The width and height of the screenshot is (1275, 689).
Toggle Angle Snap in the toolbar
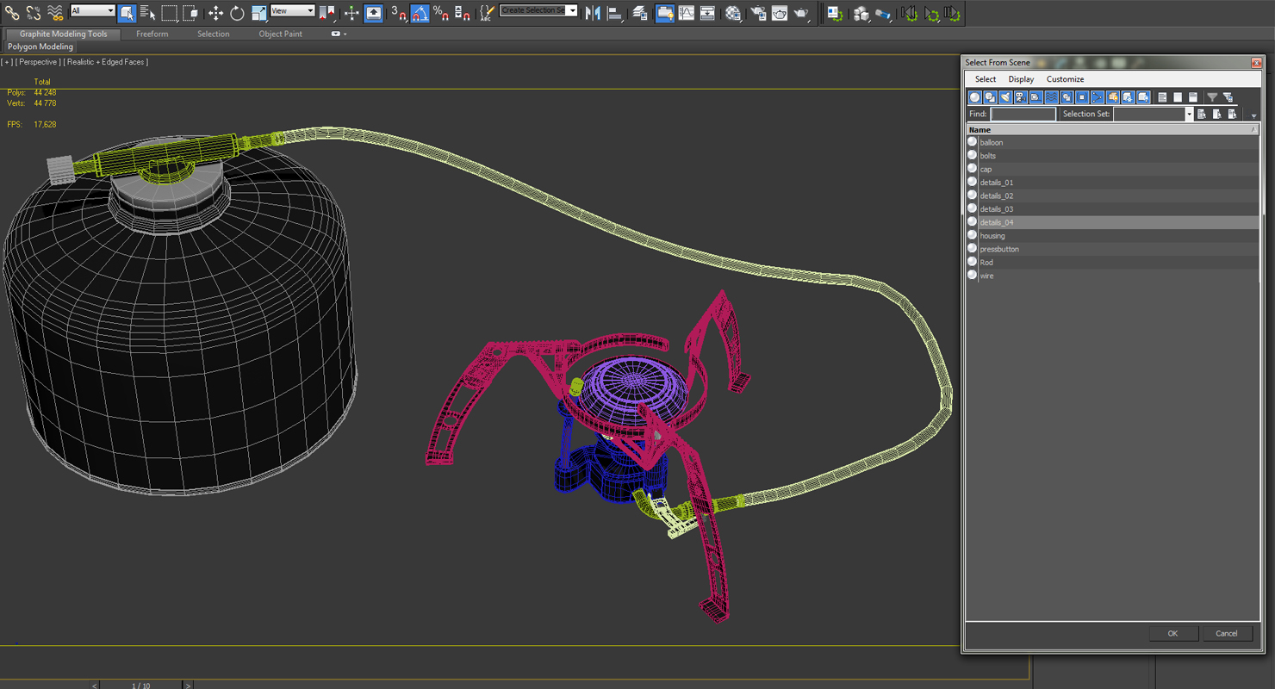(x=420, y=13)
